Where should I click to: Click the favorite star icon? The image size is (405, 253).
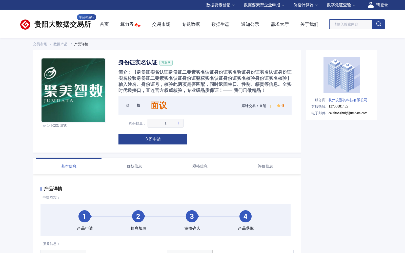click(x=278, y=106)
